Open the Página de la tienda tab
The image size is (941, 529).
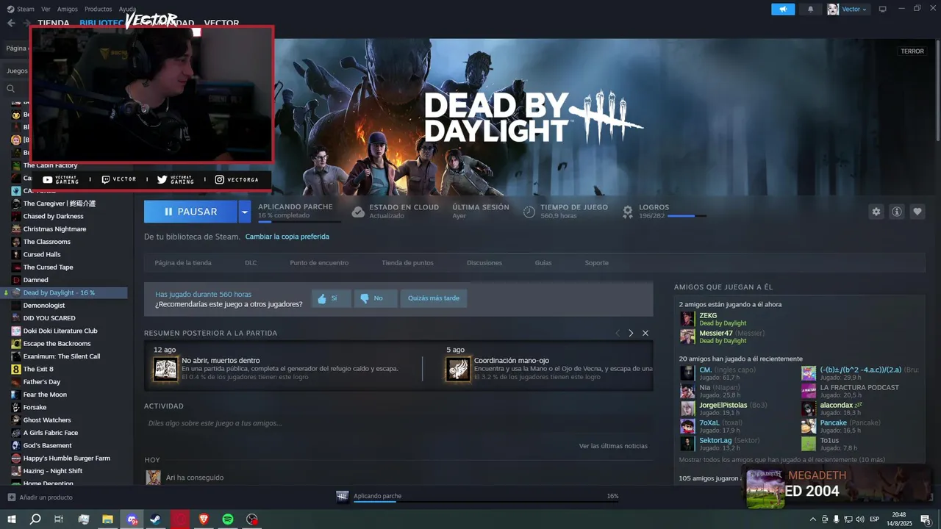click(183, 263)
